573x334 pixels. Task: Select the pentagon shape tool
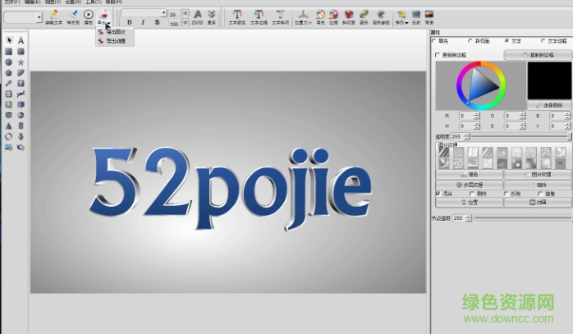pyautogui.click(x=9, y=73)
